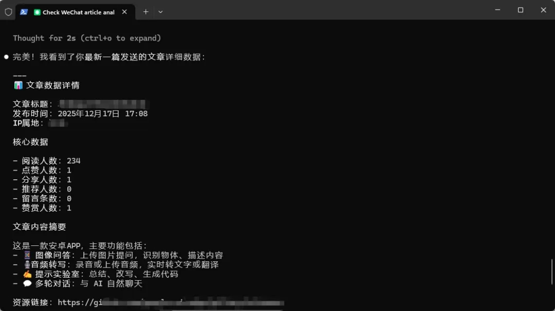Screen dimensions: 555x311
Task: Click the bar chart emoji beside 文章数据详情
Action: pos(18,85)
